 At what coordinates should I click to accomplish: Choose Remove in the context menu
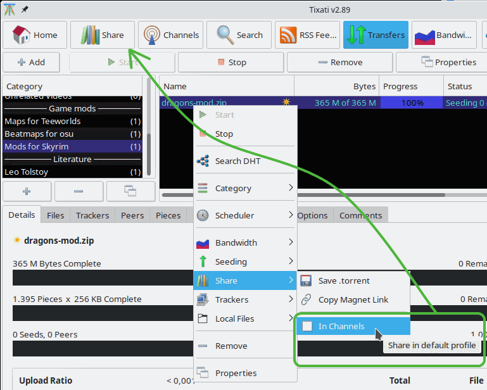[x=244, y=346]
